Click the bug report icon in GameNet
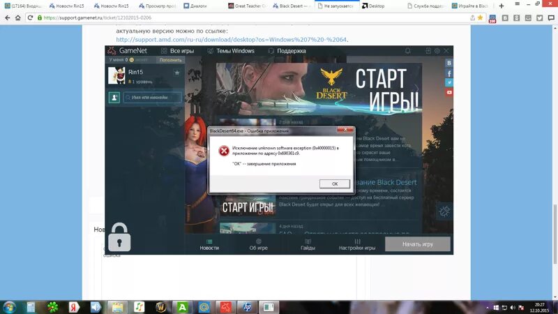Screen dimensions: 558x314 tap(444, 211)
